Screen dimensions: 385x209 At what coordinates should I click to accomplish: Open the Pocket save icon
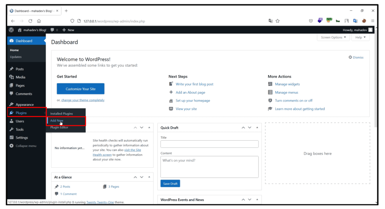click(311, 21)
